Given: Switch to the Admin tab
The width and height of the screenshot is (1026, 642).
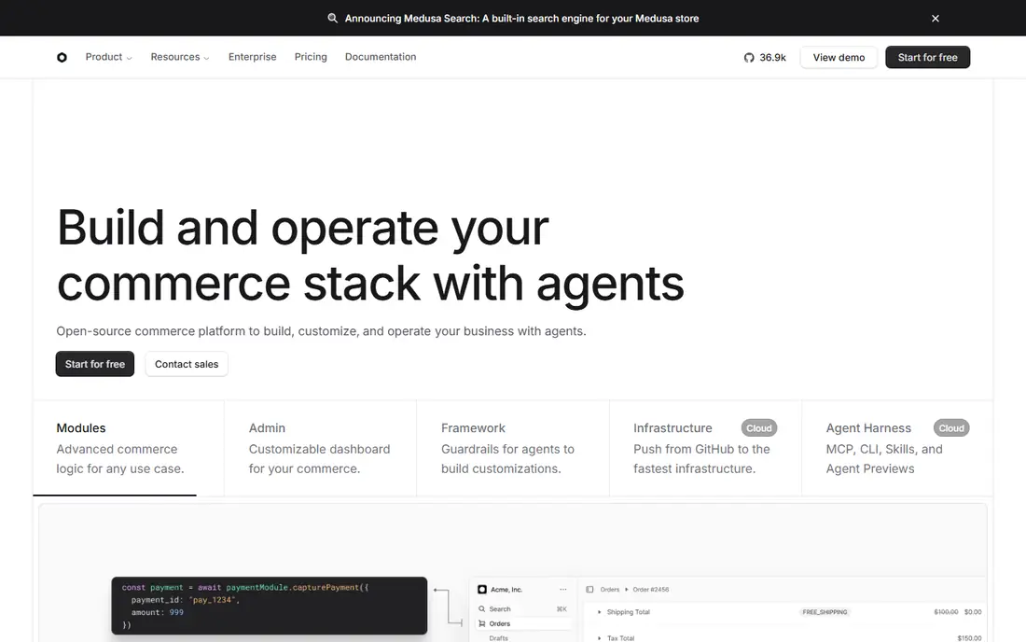Looking at the screenshot, I should 320,448.
